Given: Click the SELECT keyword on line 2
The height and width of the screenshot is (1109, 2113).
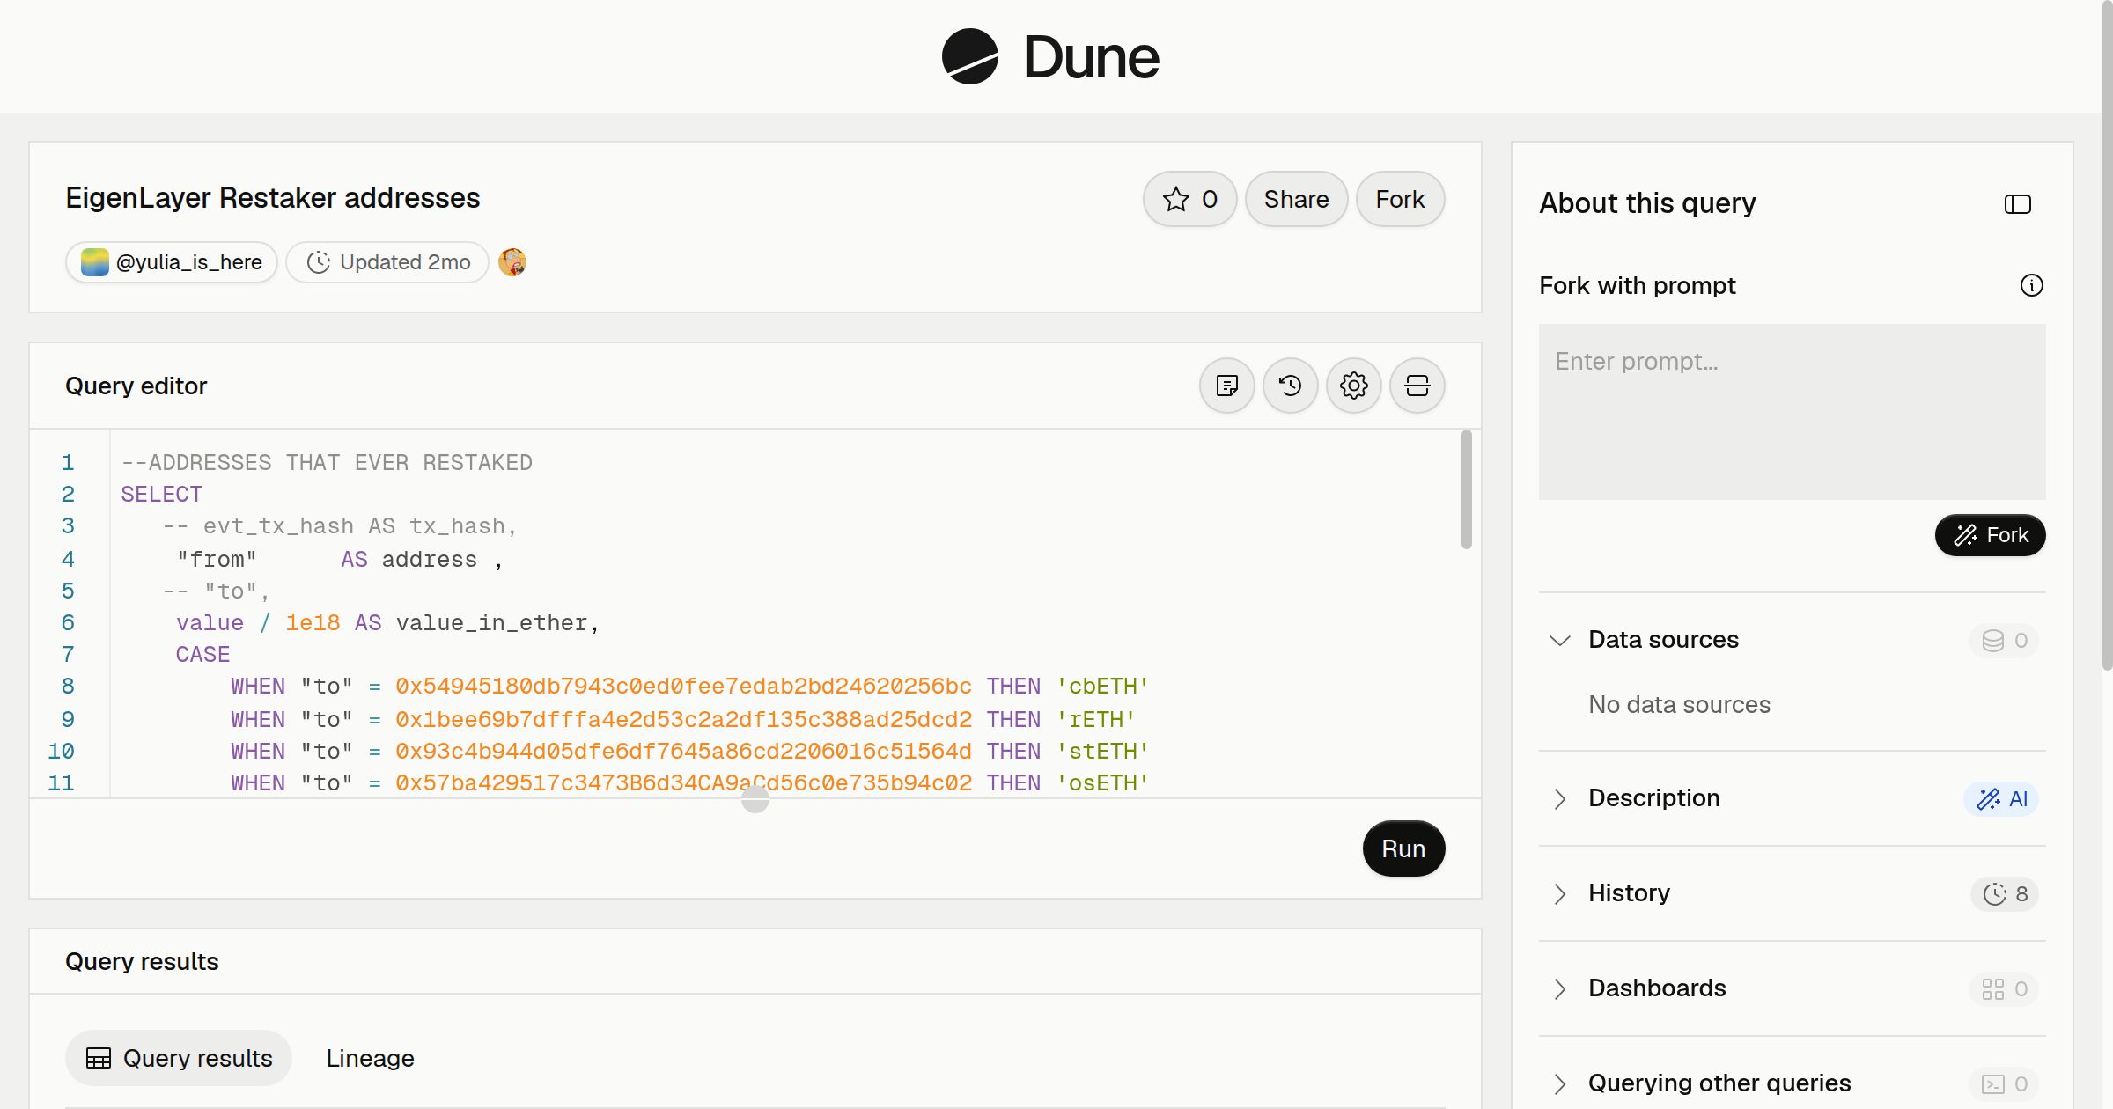Looking at the screenshot, I should coord(162,495).
